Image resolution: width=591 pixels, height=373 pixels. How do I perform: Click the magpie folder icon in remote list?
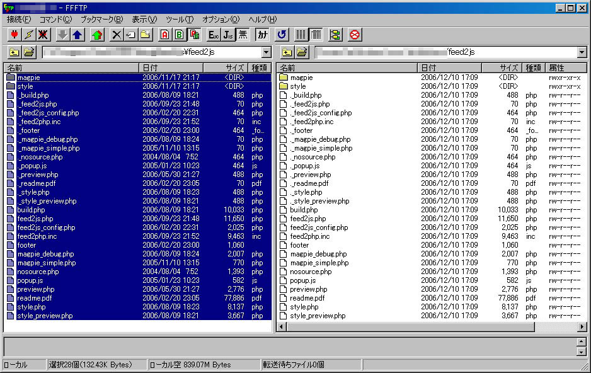point(284,77)
